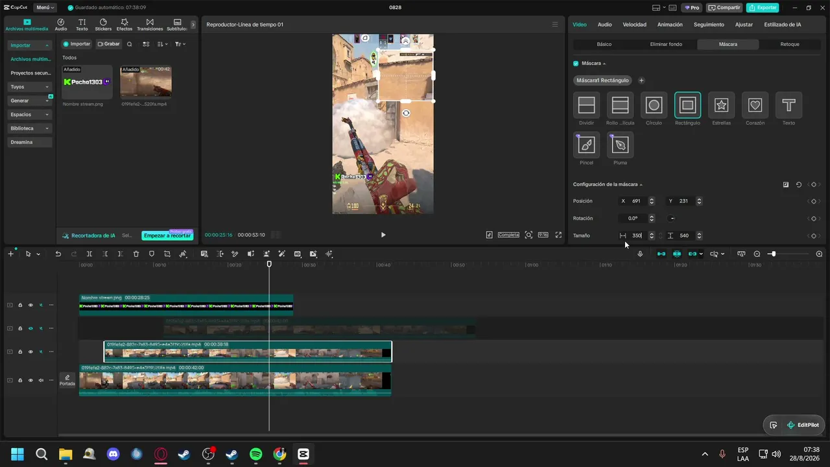The width and height of the screenshot is (830, 467).
Task: Lock the Nombre stream track
Action: [x=20, y=305]
